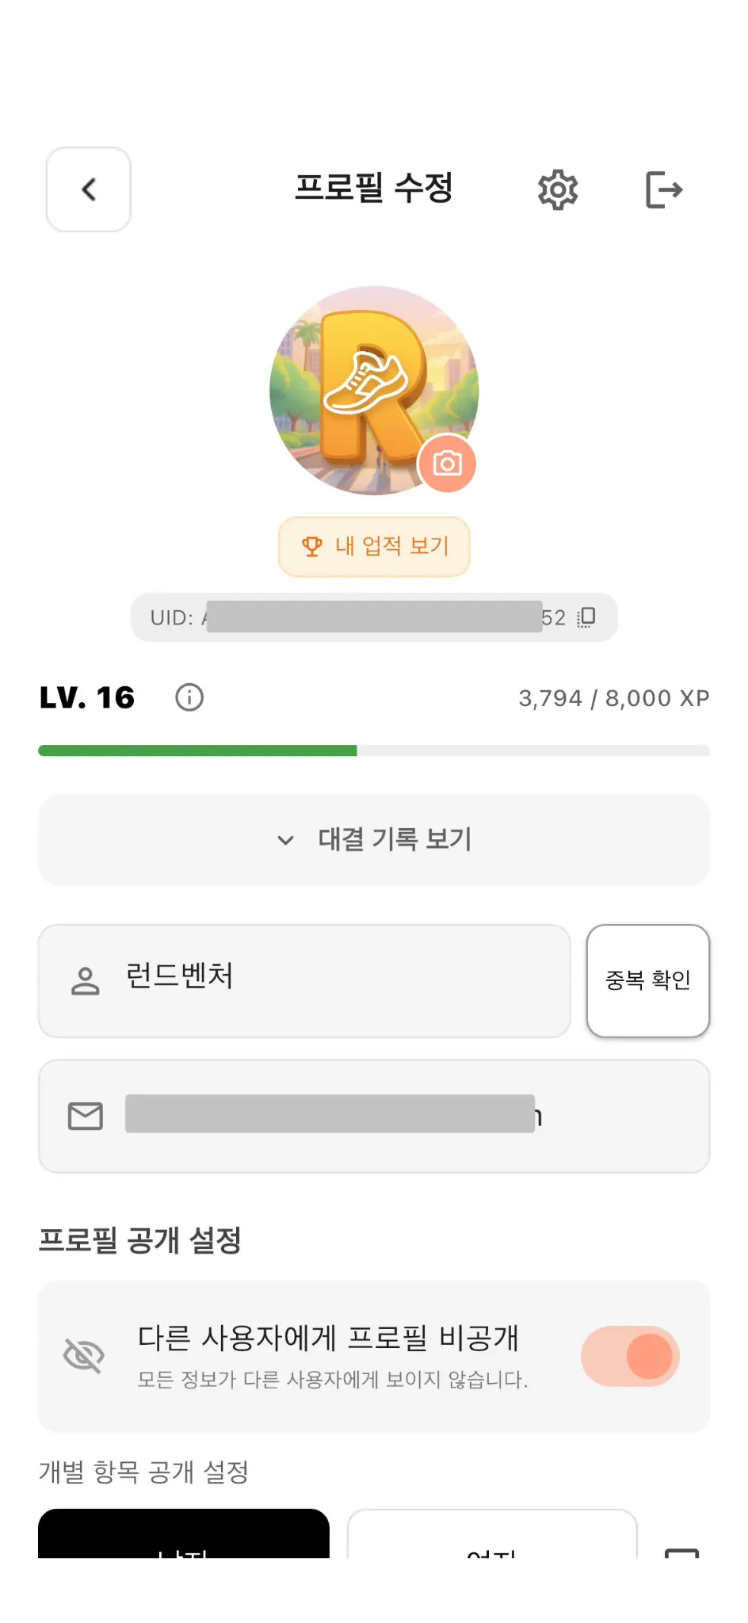Tap the round R profile avatar

coord(374,391)
